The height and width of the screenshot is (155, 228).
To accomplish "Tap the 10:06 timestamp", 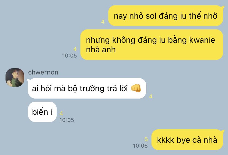I will (140, 146).
